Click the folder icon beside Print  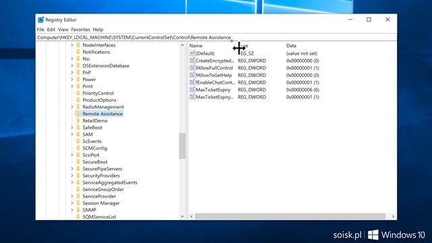coord(78,86)
